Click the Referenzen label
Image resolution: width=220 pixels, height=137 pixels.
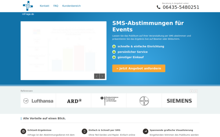[x=27, y=91]
